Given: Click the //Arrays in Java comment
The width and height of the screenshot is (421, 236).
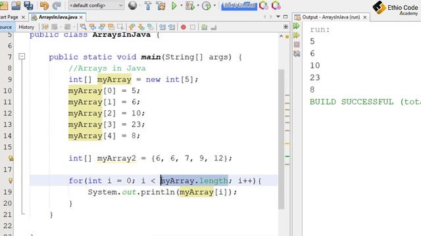Looking at the screenshot, I should point(107,68).
